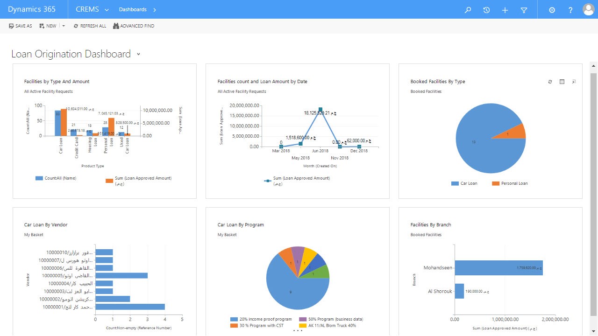The height and width of the screenshot is (336, 598).
Task: Open the help question mark icon
Action: click(x=570, y=10)
